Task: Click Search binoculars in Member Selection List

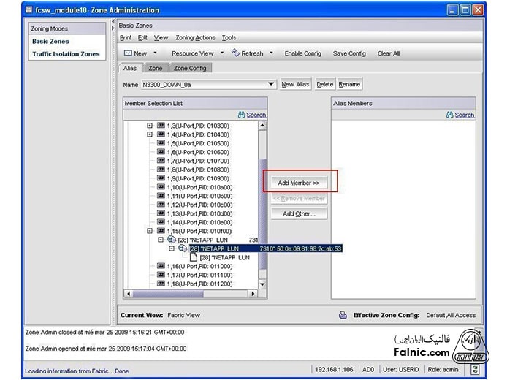Action: [x=242, y=115]
